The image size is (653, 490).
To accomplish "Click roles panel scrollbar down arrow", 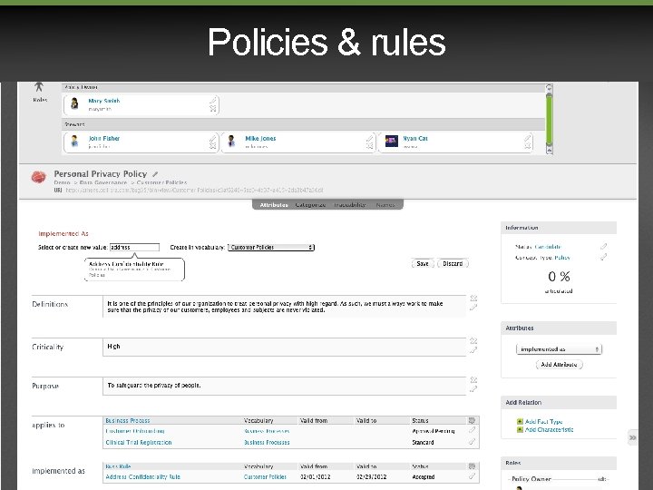I will tap(550, 150).
